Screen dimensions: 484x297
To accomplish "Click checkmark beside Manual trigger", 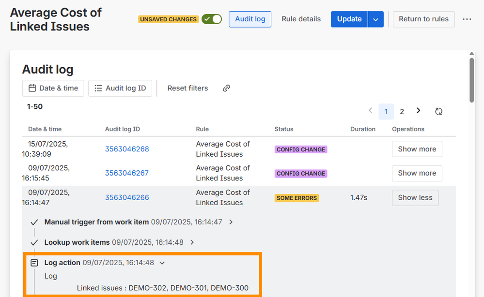I will [x=34, y=222].
